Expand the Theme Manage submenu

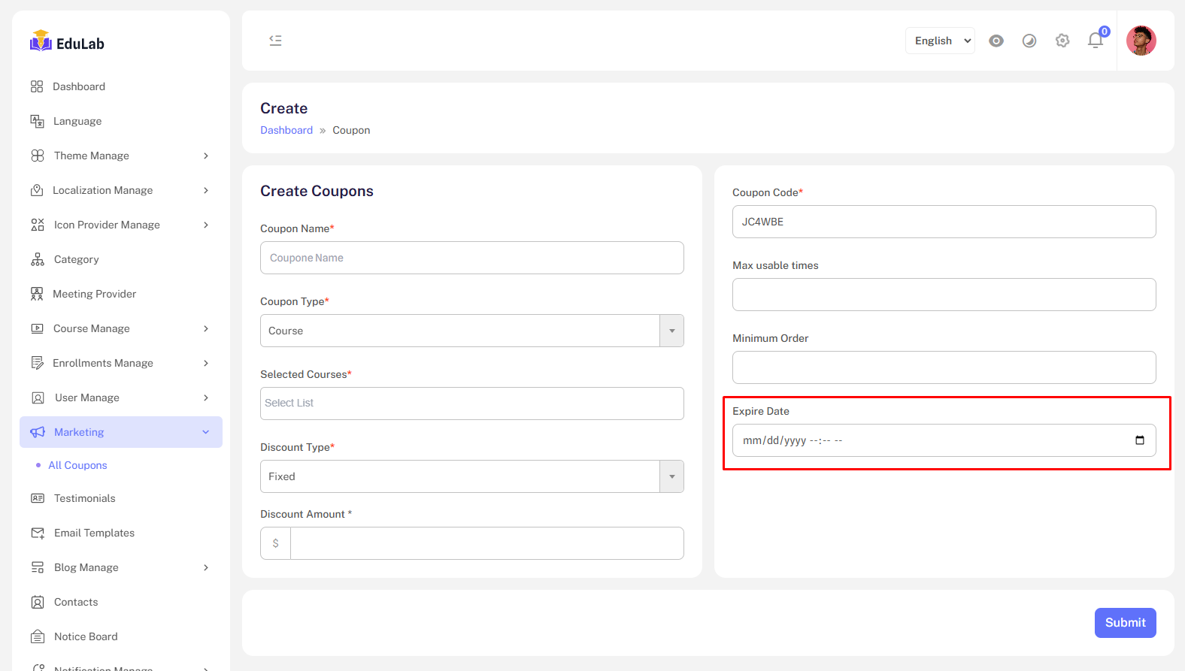(x=120, y=156)
